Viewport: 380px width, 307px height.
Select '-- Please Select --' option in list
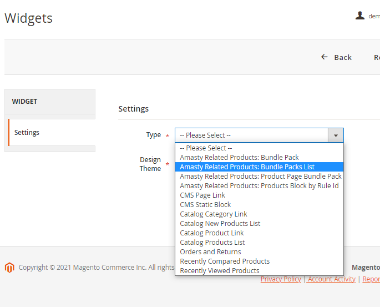point(259,148)
